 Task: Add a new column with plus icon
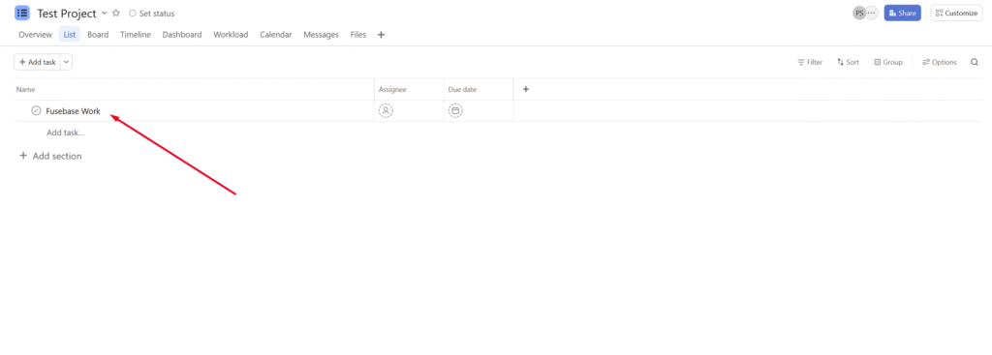point(526,89)
